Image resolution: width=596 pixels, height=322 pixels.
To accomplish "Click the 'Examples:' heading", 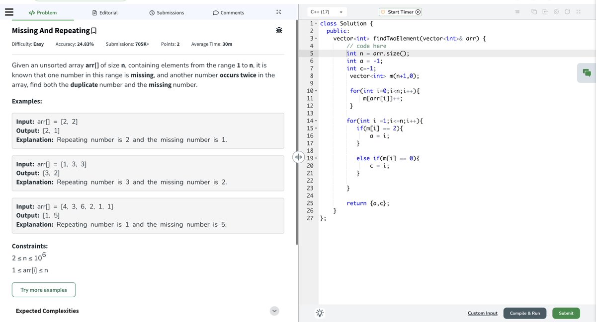I will pos(27,101).
